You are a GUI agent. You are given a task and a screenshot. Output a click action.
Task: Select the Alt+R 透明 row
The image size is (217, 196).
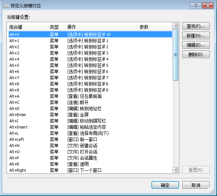90,164
